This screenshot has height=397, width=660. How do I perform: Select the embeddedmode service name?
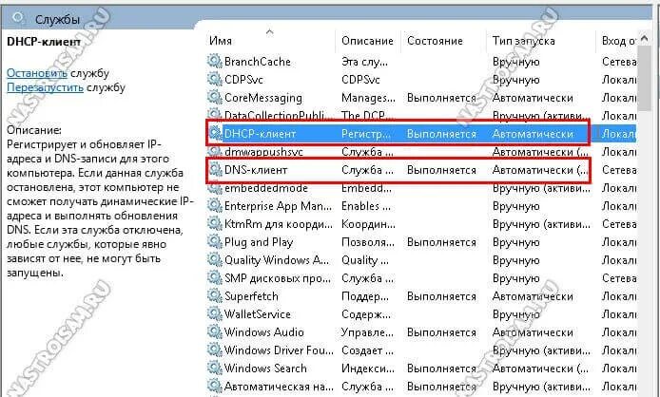pyautogui.click(x=266, y=188)
